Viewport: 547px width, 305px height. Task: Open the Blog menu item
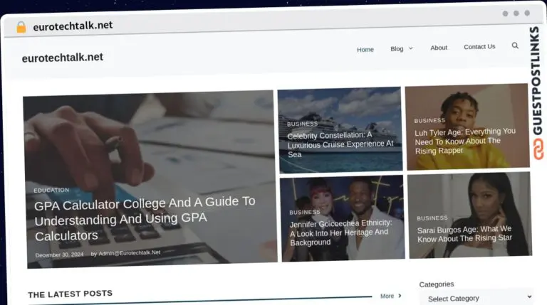click(x=397, y=49)
